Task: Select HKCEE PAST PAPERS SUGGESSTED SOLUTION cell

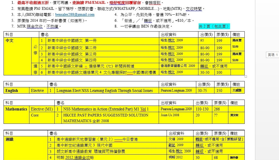Action: tap(106, 118)
